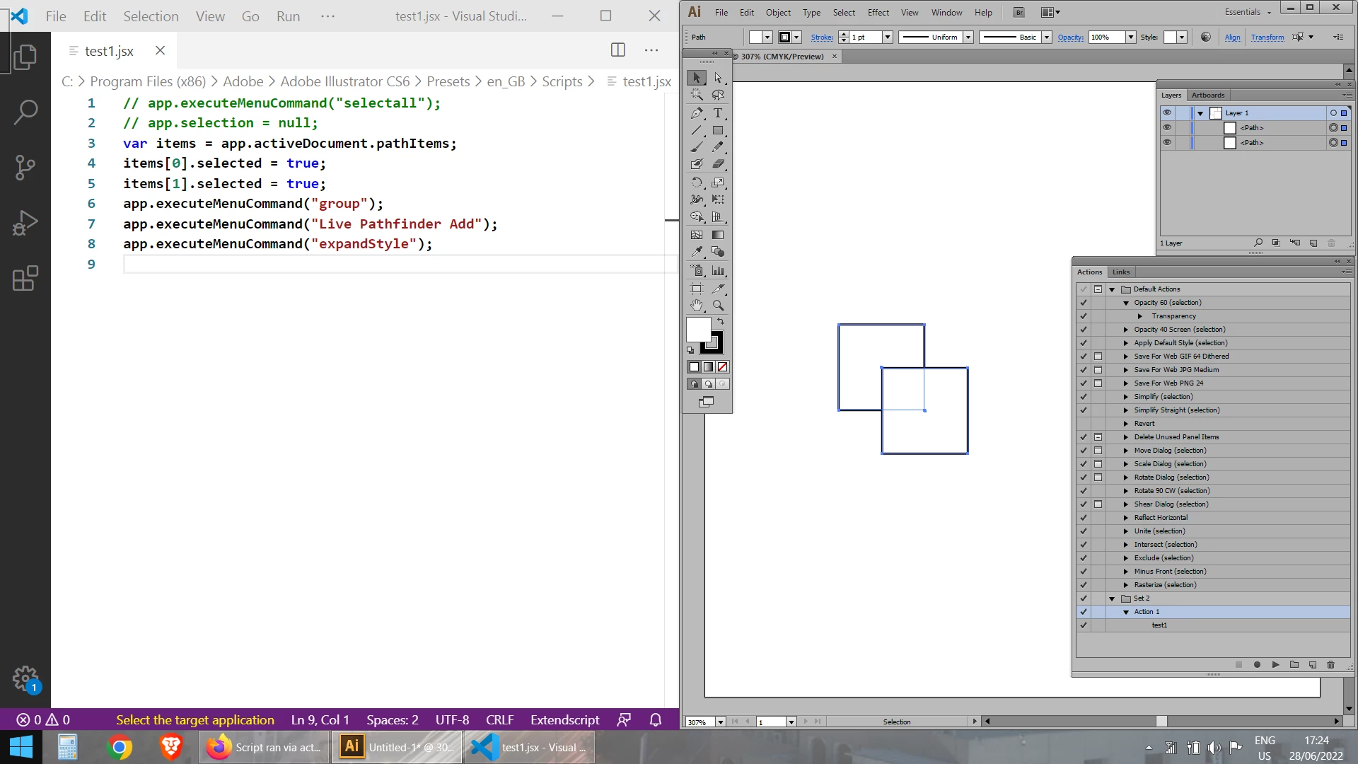Open the Effect menu in Illustrator
Viewport: 1358px width, 764px height.
[x=878, y=13]
